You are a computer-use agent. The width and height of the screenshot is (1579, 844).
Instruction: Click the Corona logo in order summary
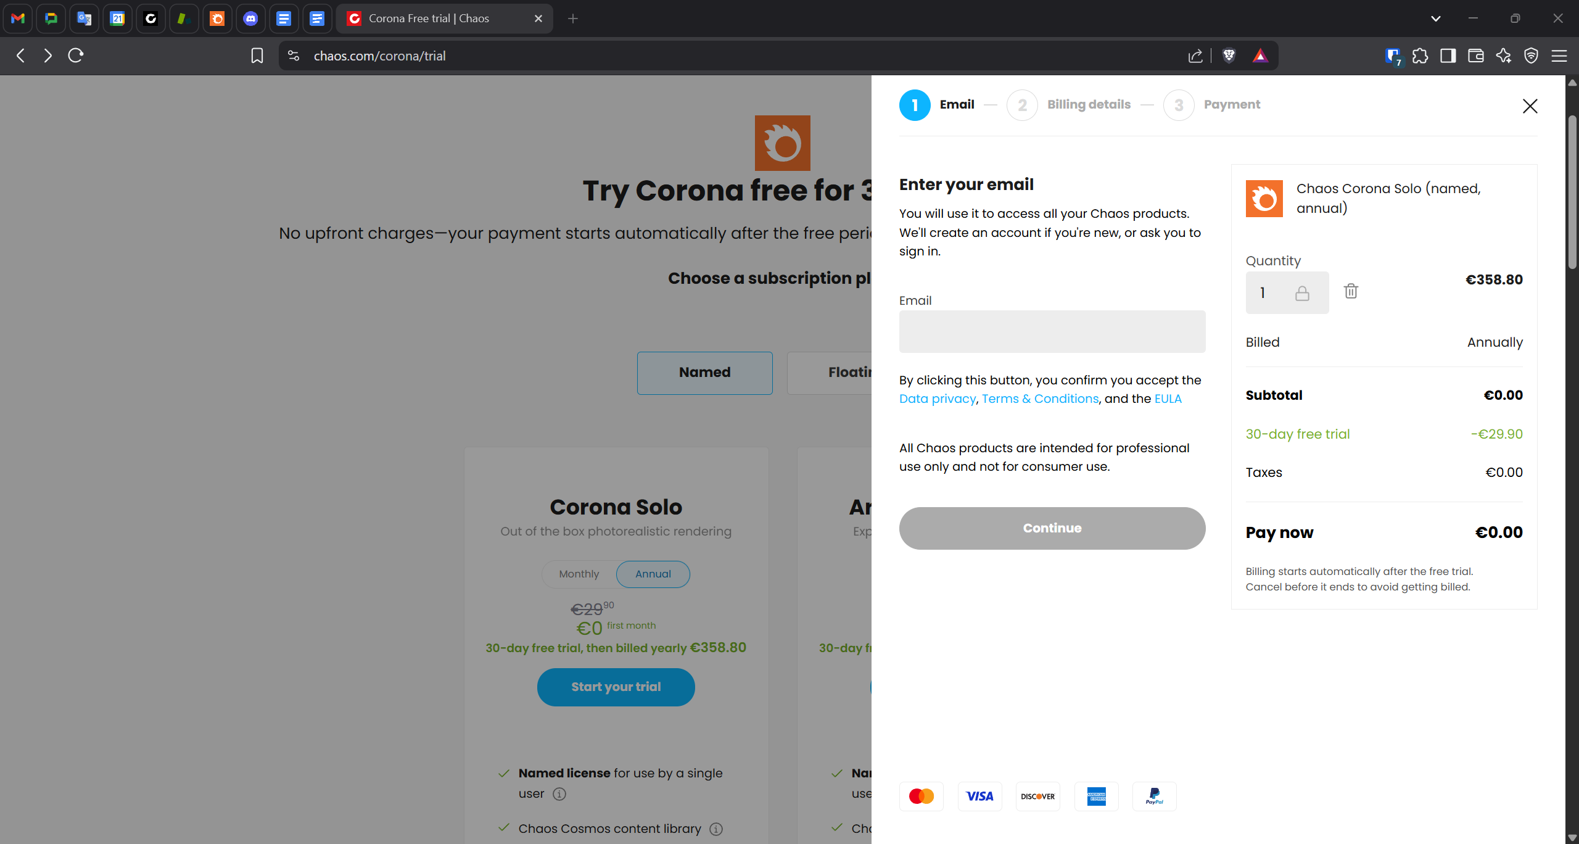1264,199
